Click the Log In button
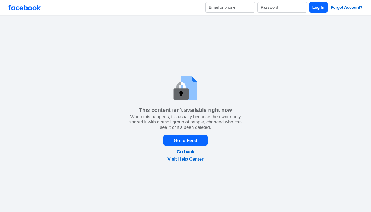The height and width of the screenshot is (212, 371). click(x=318, y=7)
